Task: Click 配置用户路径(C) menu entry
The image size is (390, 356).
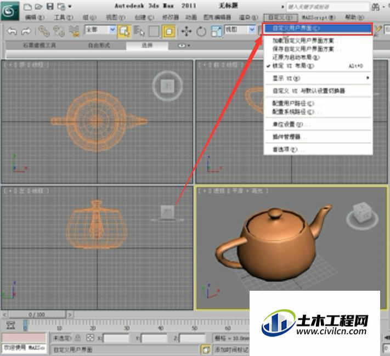Action: pyautogui.click(x=318, y=104)
